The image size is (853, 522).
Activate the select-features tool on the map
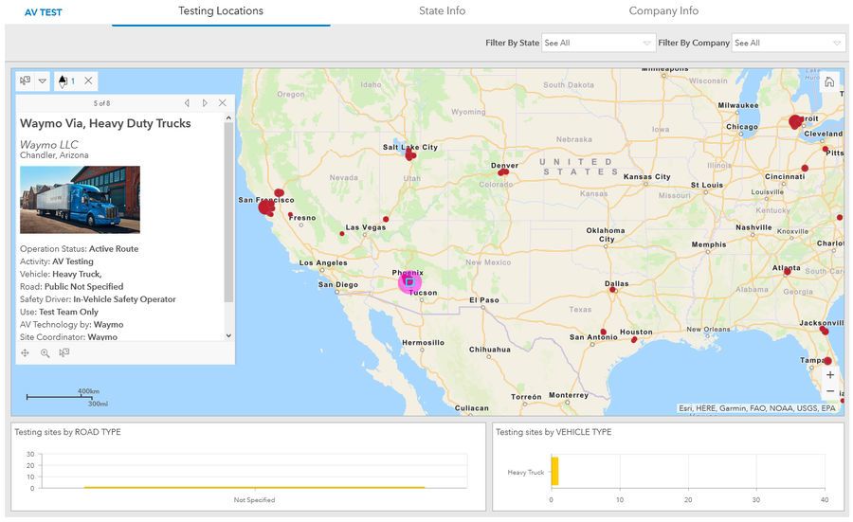click(x=25, y=81)
